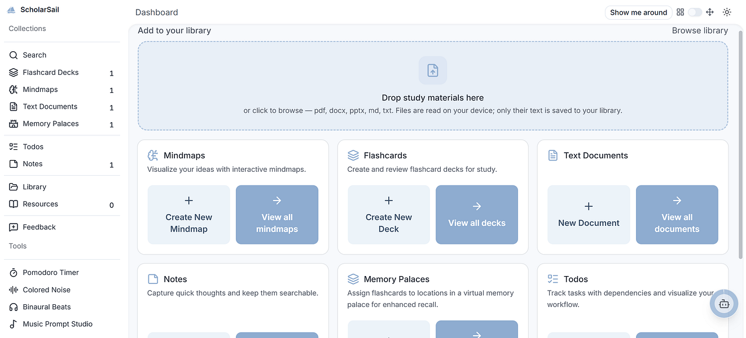Launch the Colored Noise tool
The image size is (746, 338).
pyautogui.click(x=62, y=290)
